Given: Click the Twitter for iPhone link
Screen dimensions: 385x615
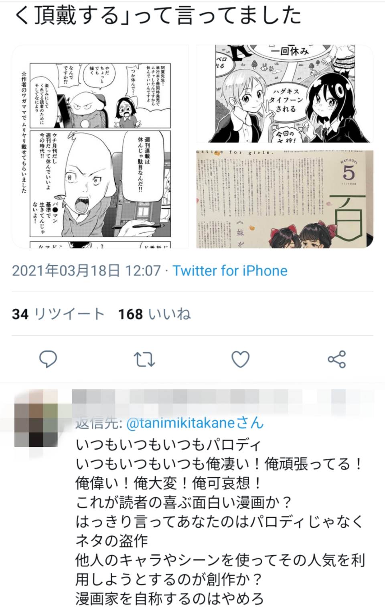Looking at the screenshot, I should 230,271.
